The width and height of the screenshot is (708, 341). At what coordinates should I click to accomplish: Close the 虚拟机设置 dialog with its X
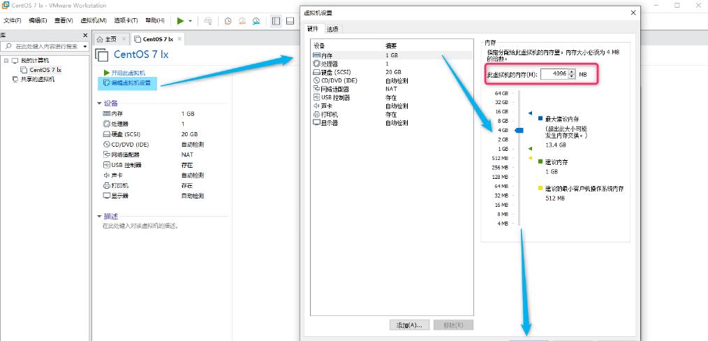tap(633, 13)
